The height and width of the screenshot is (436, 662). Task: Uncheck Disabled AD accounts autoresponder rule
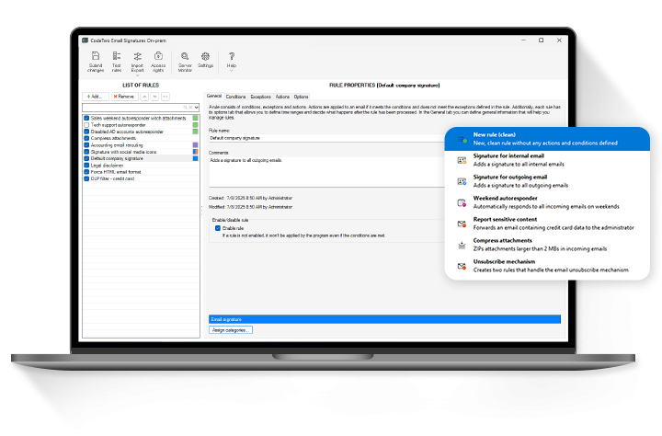click(x=86, y=132)
